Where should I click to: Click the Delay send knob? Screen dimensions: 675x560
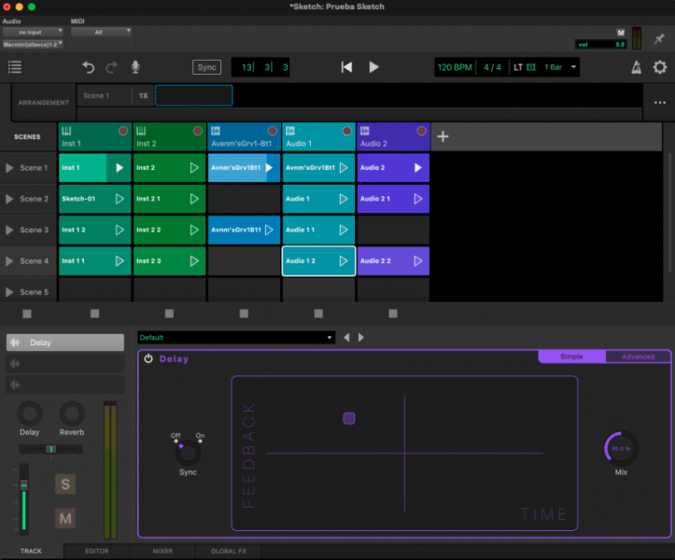(29, 413)
